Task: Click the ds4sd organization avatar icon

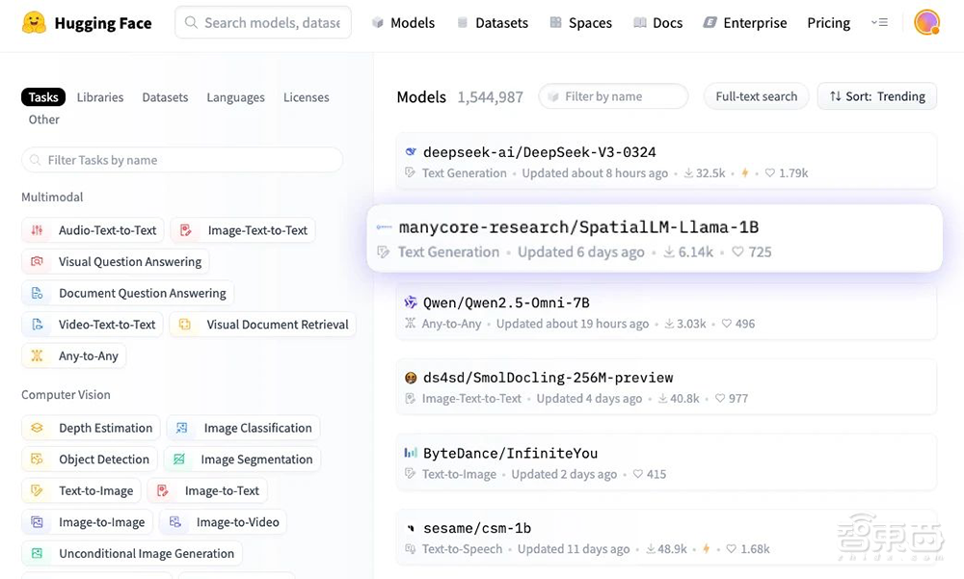Action: coord(411,378)
